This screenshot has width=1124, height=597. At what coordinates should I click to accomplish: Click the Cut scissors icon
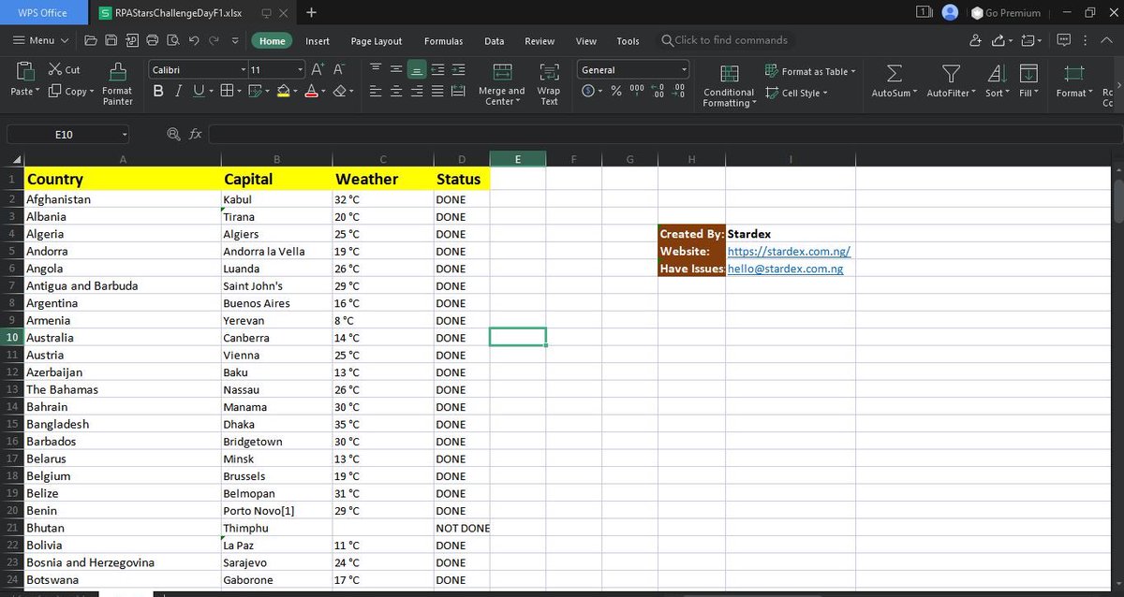(55, 70)
